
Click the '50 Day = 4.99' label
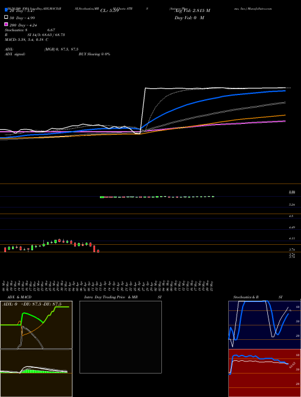22,18
